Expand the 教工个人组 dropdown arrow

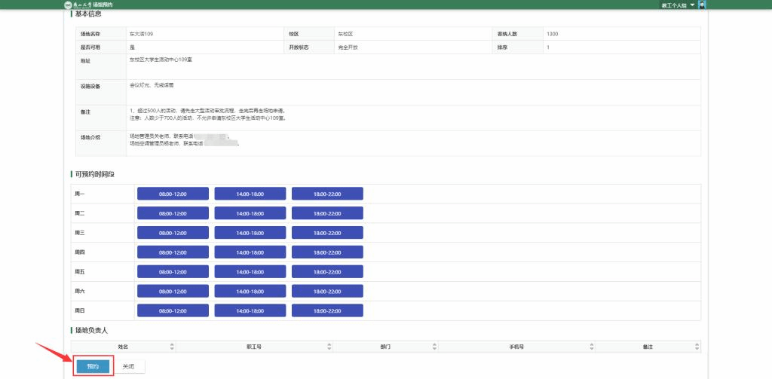692,5
